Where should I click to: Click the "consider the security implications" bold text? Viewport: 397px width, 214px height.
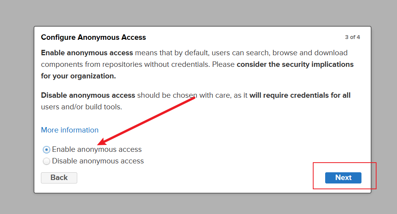295,64
